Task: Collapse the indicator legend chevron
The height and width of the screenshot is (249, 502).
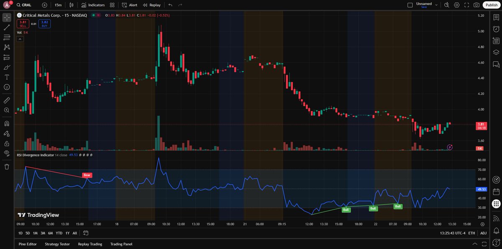Action: 20,39
